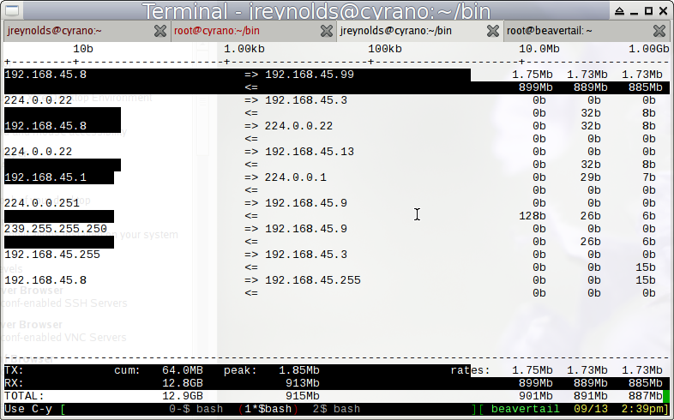Click the Terminal window title text

click(336, 10)
